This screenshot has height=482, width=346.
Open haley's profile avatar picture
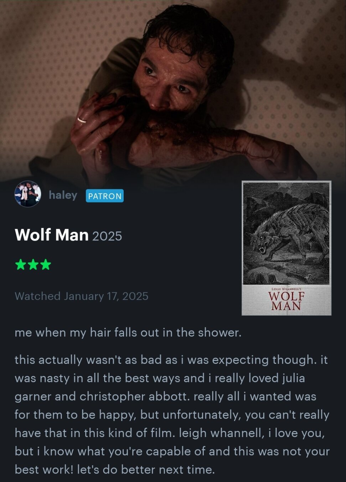click(28, 194)
